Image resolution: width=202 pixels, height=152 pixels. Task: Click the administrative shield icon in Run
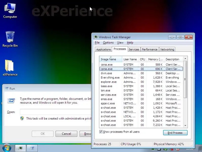22,118
